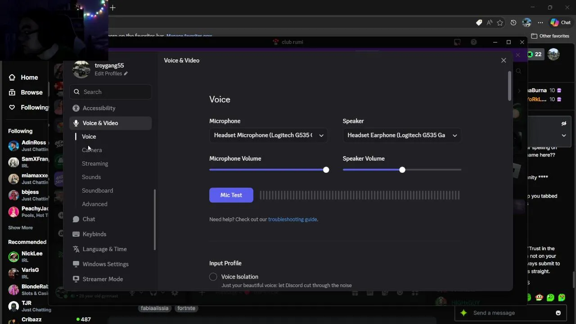
Task: Open the Chat settings category
Action: (110, 219)
